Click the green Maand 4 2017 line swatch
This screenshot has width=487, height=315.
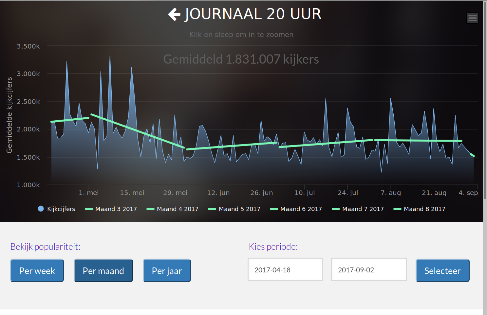pyautogui.click(x=150, y=209)
